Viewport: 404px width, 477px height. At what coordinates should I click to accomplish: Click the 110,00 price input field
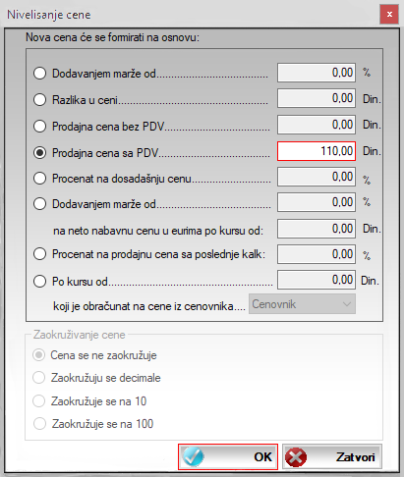(317, 151)
